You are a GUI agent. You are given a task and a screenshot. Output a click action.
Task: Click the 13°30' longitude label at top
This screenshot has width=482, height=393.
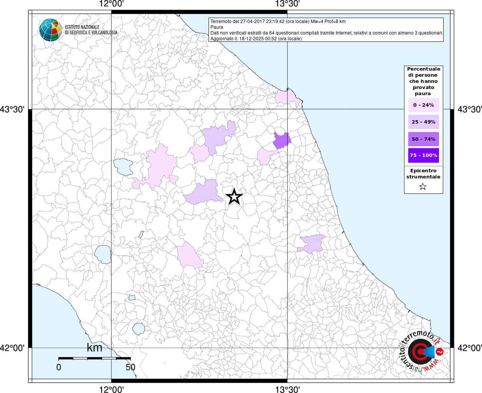pos(287,4)
